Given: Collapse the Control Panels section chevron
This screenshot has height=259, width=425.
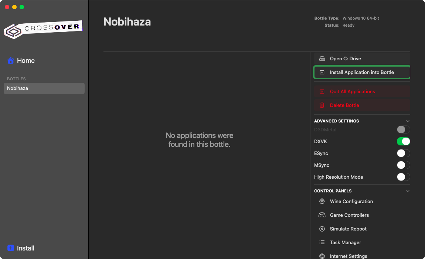Looking at the screenshot, I should point(408,191).
